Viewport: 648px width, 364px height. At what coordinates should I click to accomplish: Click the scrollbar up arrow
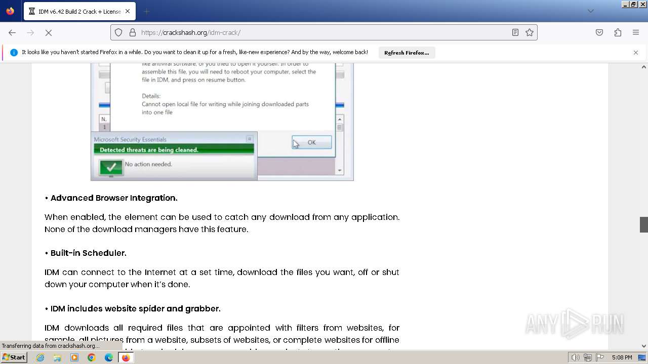(644, 67)
